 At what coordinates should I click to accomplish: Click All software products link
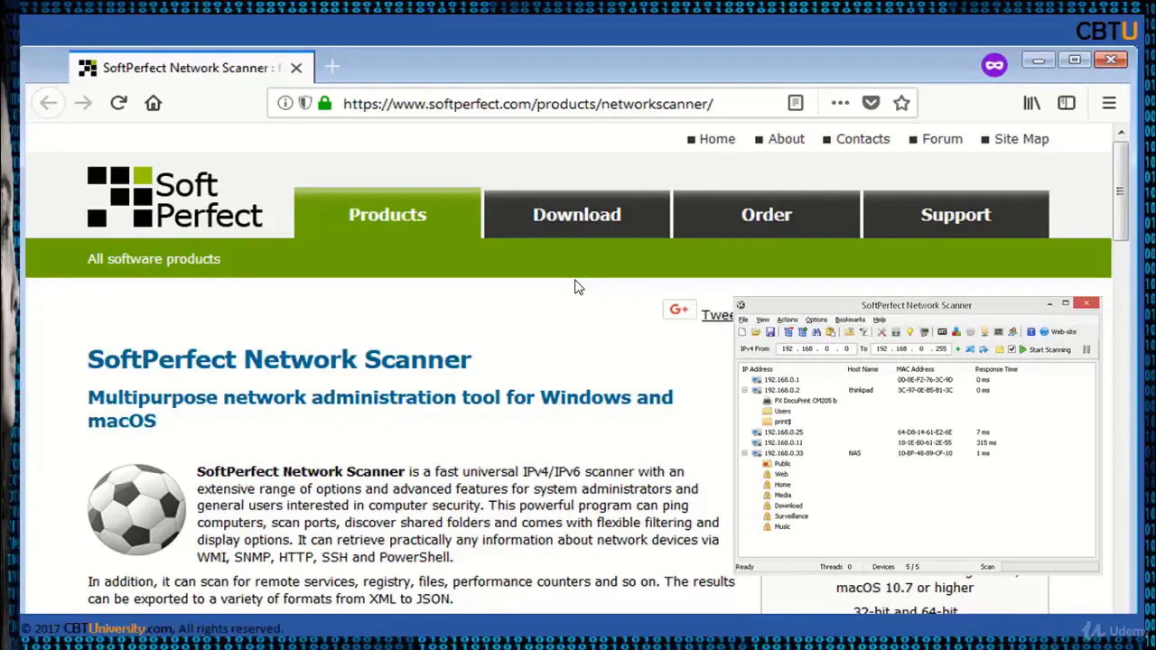click(x=154, y=259)
